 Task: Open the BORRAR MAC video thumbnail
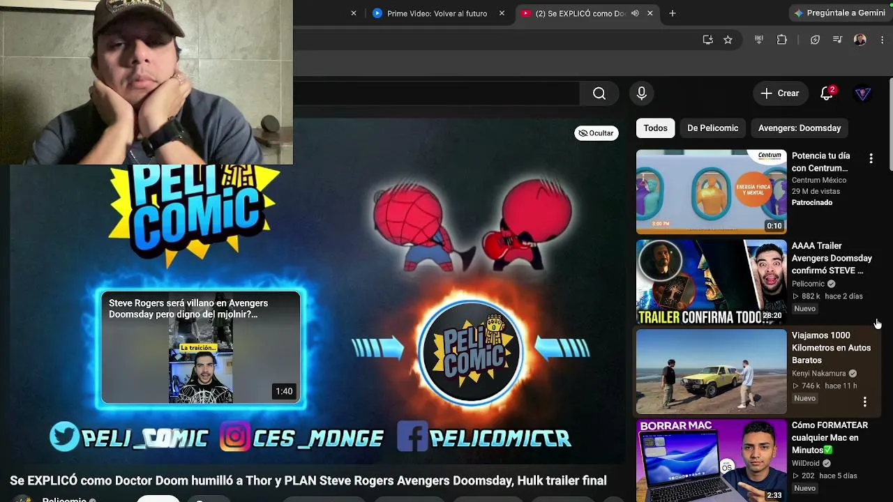711,460
